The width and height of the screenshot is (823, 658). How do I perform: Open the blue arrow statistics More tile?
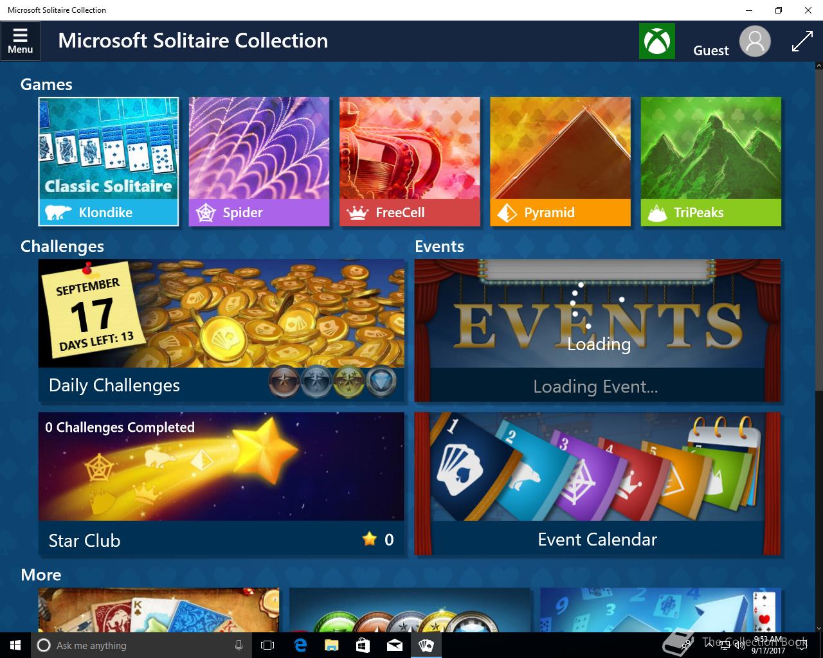660,610
